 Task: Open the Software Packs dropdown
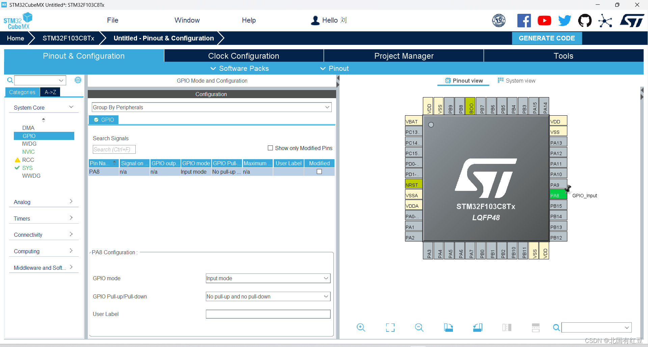coord(240,68)
